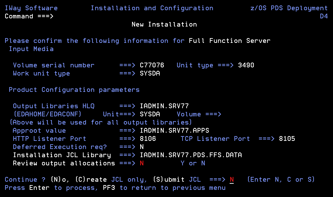Click HTTP Listener Port value 8106
The height and width of the screenshot is (197, 333).
tap(148, 138)
